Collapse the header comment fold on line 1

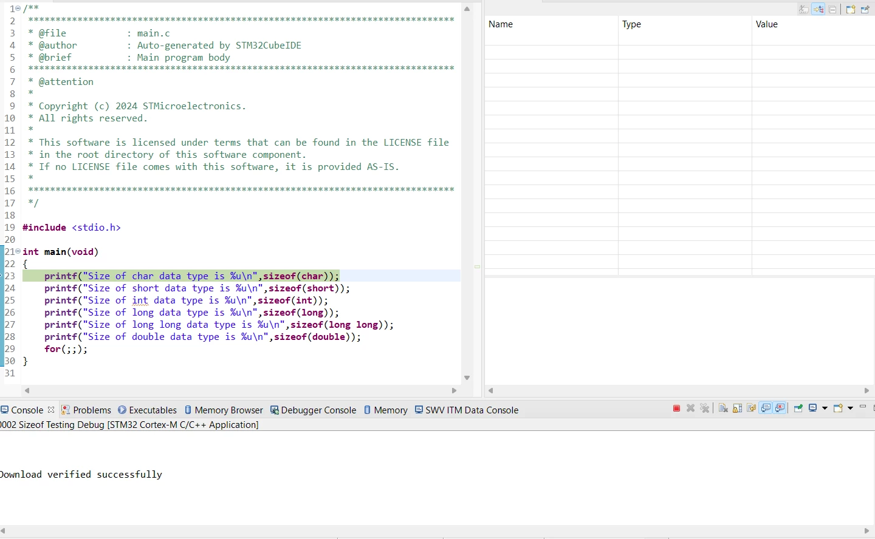18,9
